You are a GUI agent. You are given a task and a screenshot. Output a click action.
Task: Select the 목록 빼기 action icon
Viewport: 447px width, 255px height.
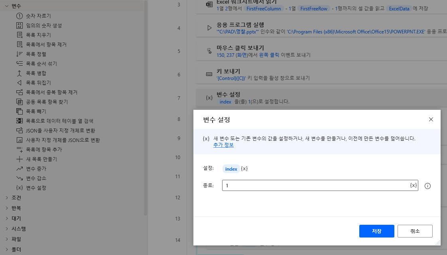20,111
